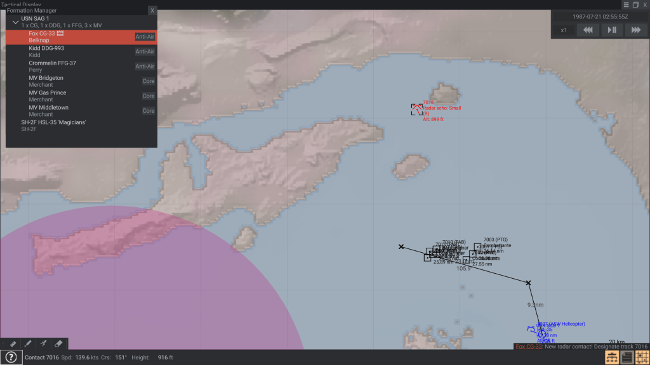
Task: Collapse the USN SAG 1 group
Action: (15, 22)
